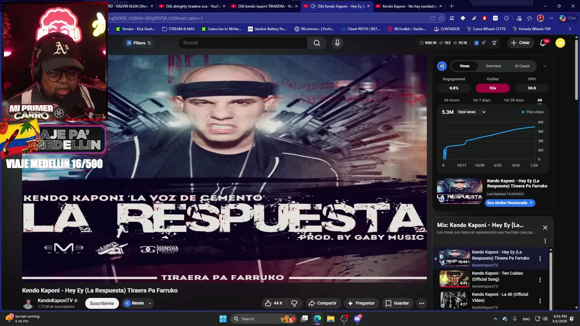This screenshot has width=580, height=326.
Task: Open the KendoKaponiTV channel link
Action: [55, 301]
